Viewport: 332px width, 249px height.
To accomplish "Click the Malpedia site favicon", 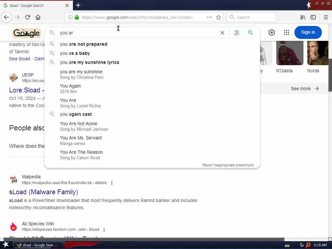I will click(x=14, y=180).
